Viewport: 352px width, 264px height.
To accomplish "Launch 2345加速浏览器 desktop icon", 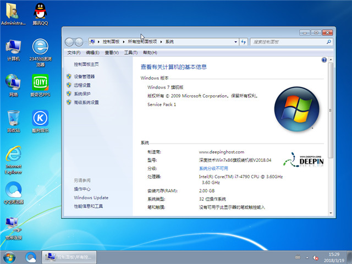I will pos(40,53).
